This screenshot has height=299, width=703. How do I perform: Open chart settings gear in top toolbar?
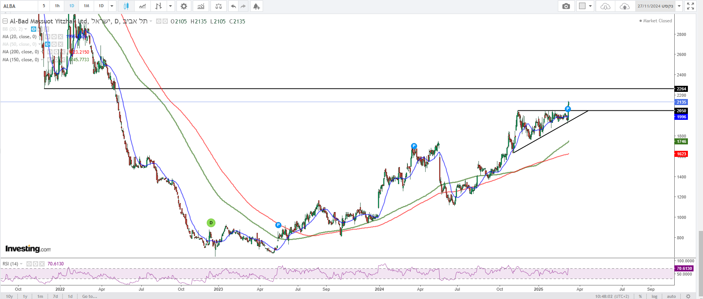(184, 6)
